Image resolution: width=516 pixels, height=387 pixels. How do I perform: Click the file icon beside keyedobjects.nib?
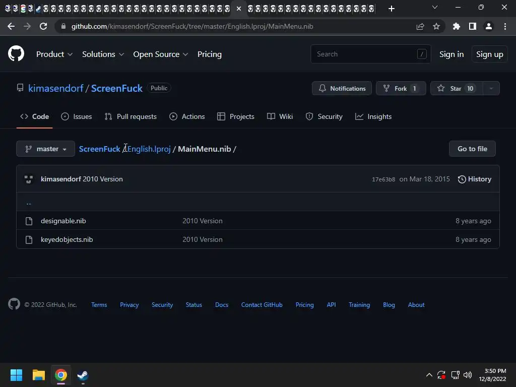(x=29, y=239)
